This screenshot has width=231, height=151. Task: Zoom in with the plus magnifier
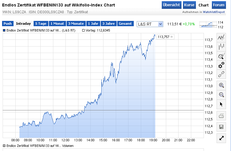pyautogui.click(x=221, y=85)
